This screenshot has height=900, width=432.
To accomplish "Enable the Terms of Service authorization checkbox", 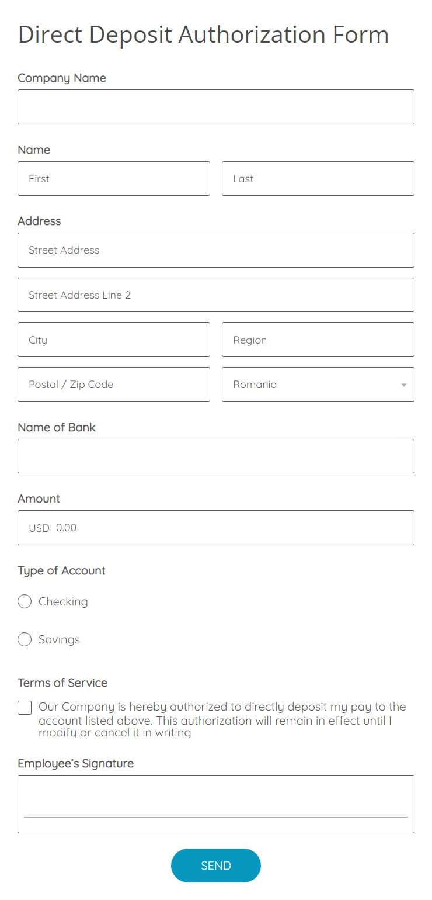I will tap(25, 707).
